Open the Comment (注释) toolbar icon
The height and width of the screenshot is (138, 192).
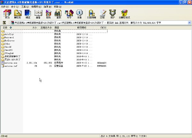(x=102, y=14)
